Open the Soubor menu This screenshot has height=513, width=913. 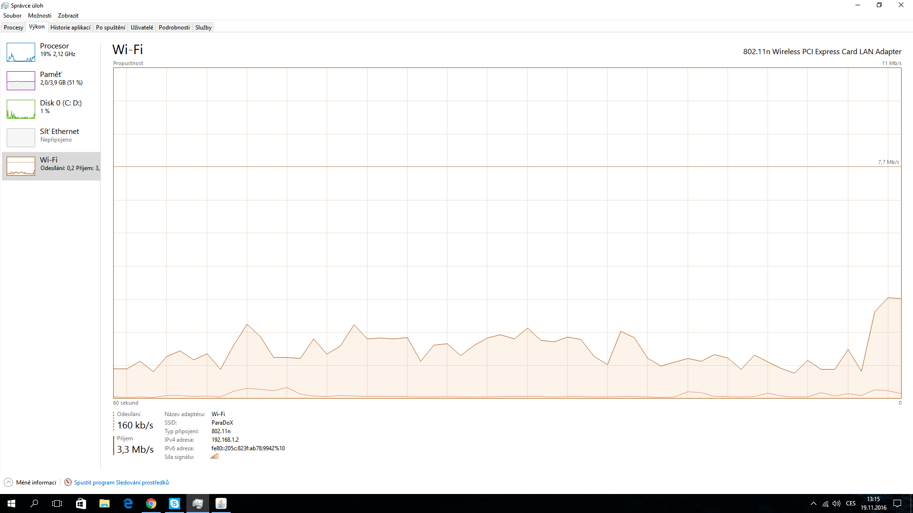pos(12,16)
